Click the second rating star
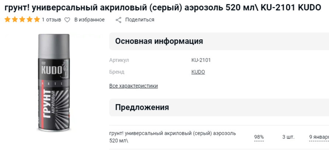This screenshot has width=329, height=150. (15, 20)
